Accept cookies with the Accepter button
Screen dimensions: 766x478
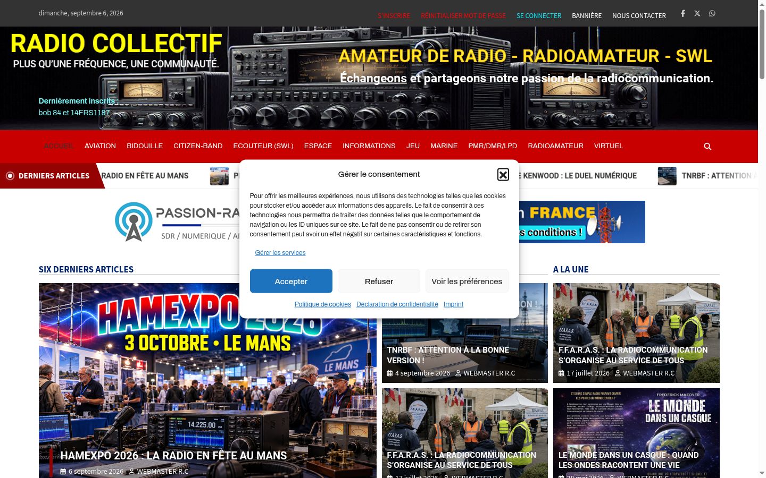pos(291,281)
